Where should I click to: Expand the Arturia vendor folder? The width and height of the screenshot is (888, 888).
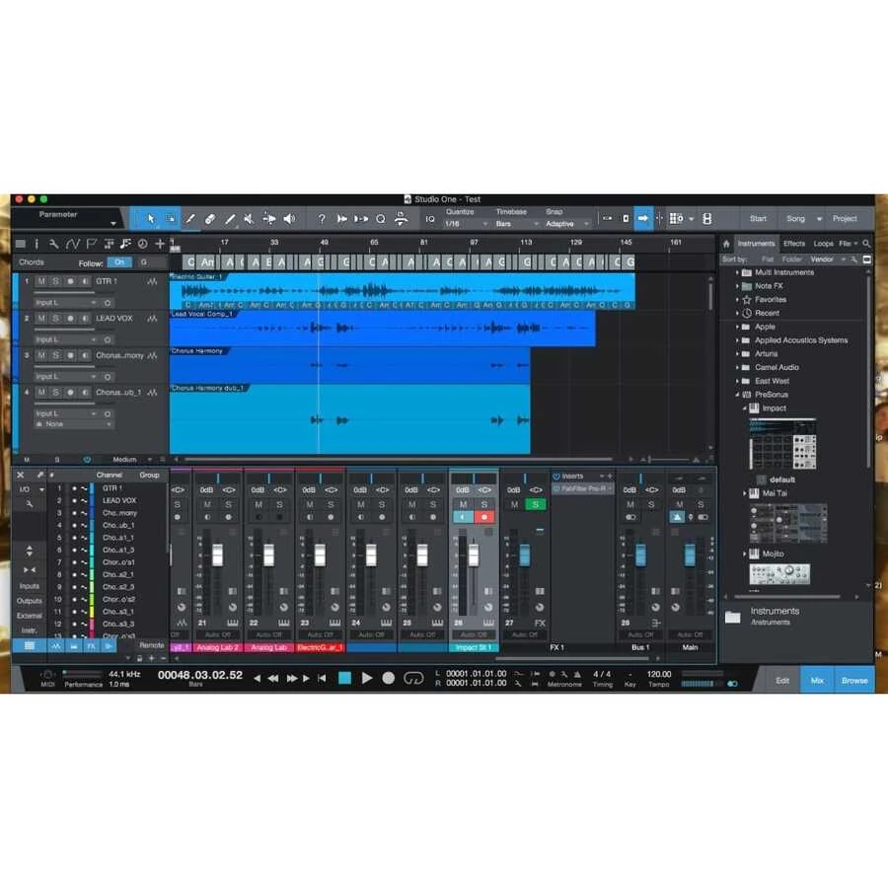point(766,353)
